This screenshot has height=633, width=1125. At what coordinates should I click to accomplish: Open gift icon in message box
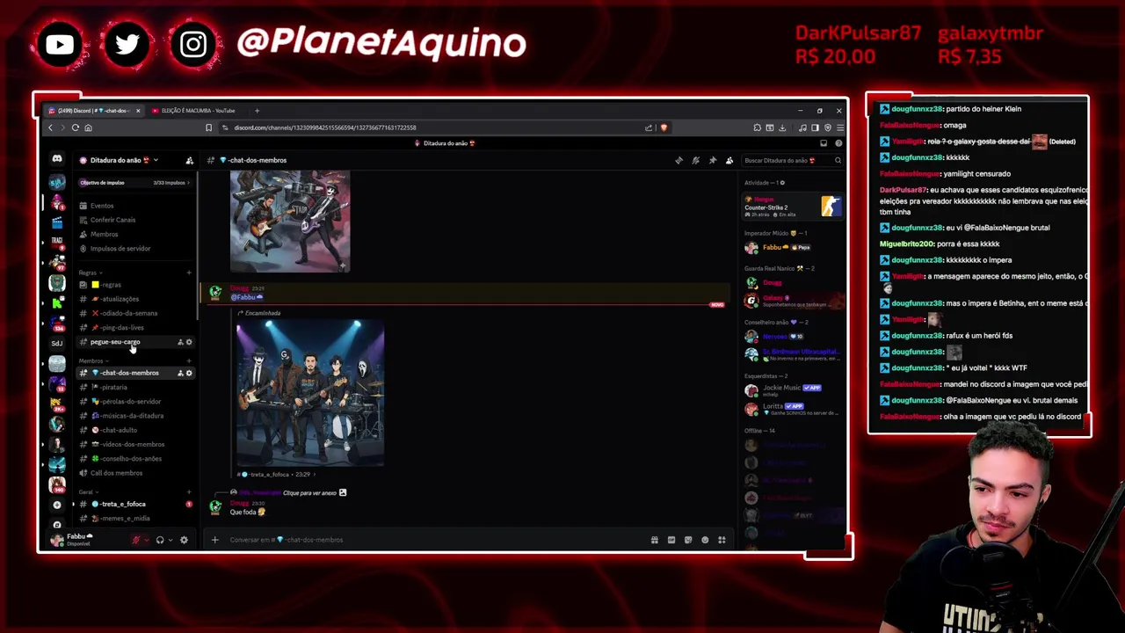(x=655, y=540)
